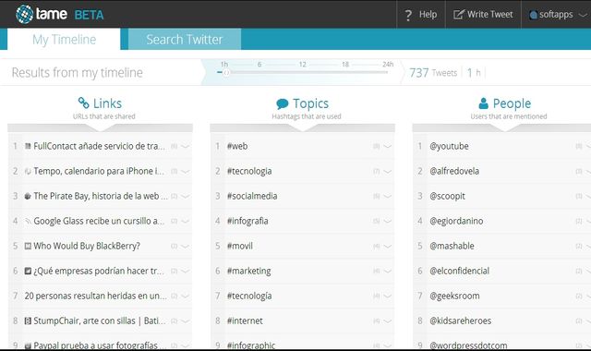Select the @alfredovela user
The image size is (591, 351).
454,171
